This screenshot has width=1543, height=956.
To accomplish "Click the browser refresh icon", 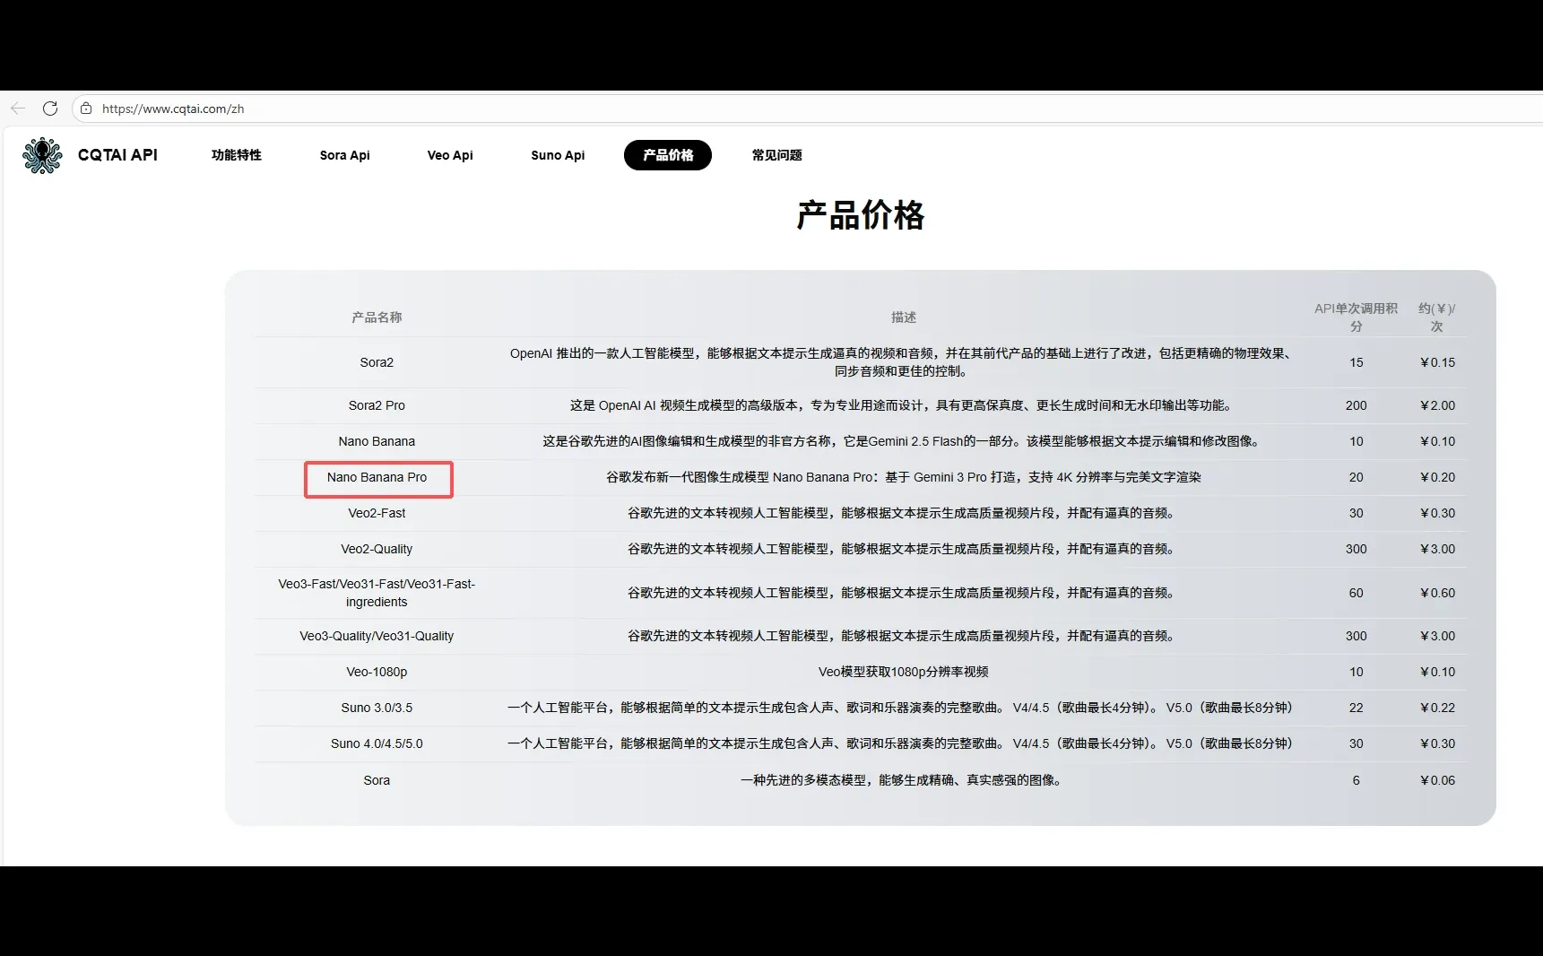I will pyautogui.click(x=50, y=109).
